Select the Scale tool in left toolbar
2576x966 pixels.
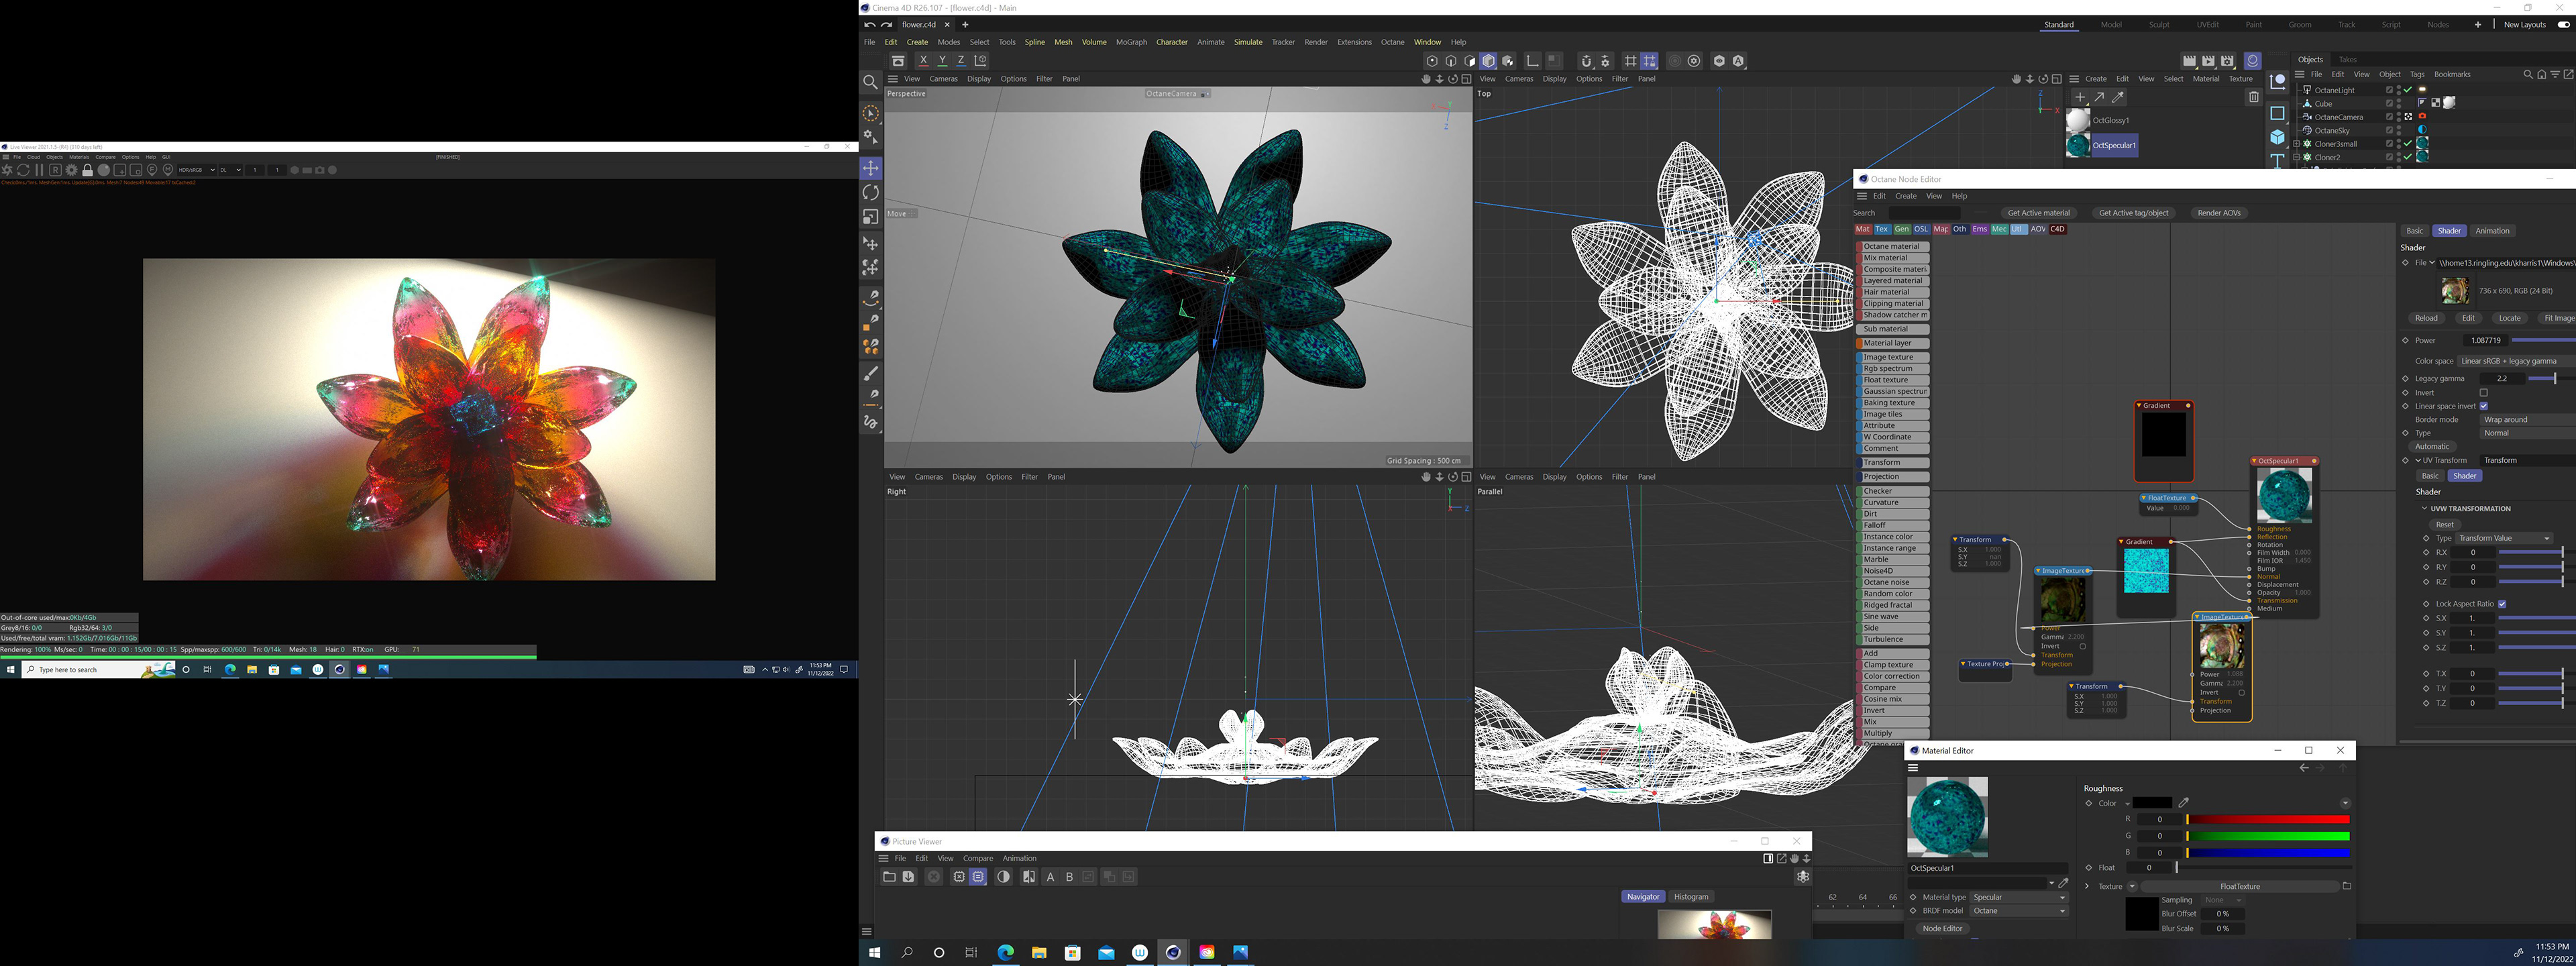[x=871, y=218]
